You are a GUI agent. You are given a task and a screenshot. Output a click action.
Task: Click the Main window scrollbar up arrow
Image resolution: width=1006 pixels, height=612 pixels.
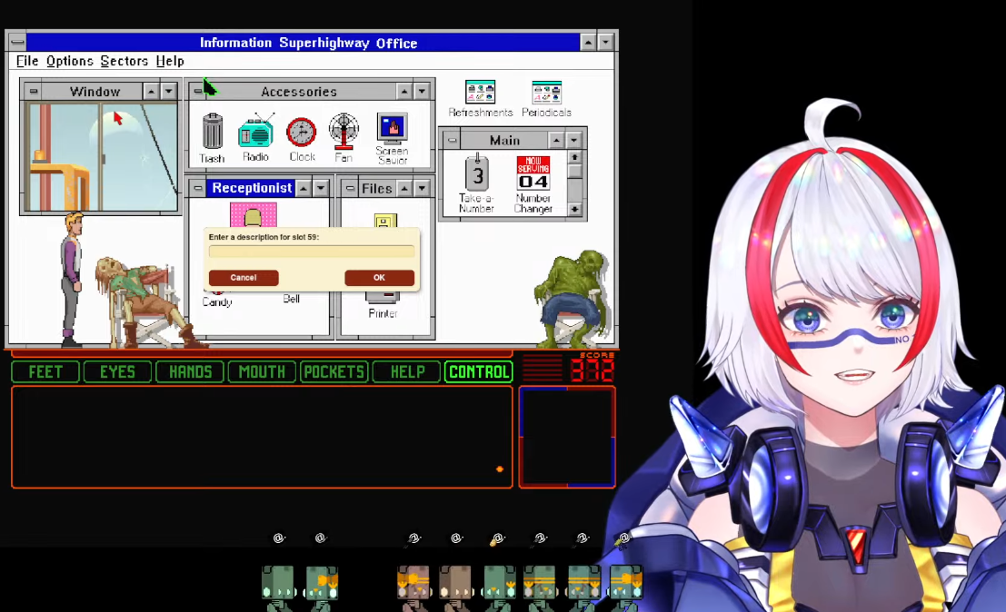point(574,157)
